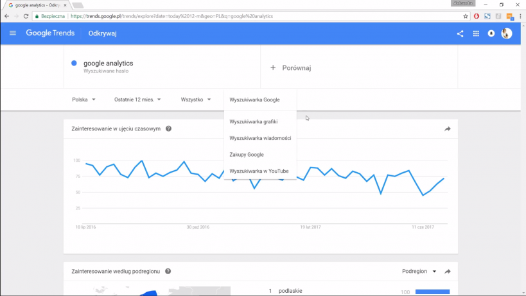526x296 pixels.
Task: Select Wyszukiwarka grafiki option
Action: tap(260, 122)
